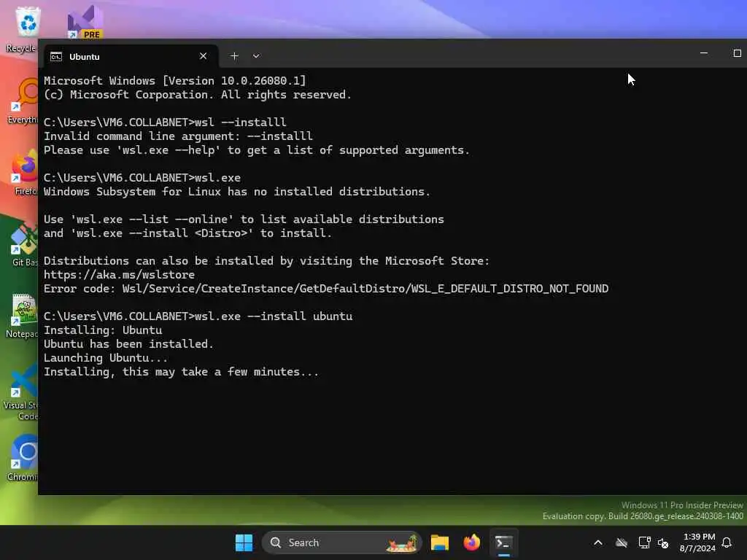Open Firefox from the taskbar

point(472,542)
